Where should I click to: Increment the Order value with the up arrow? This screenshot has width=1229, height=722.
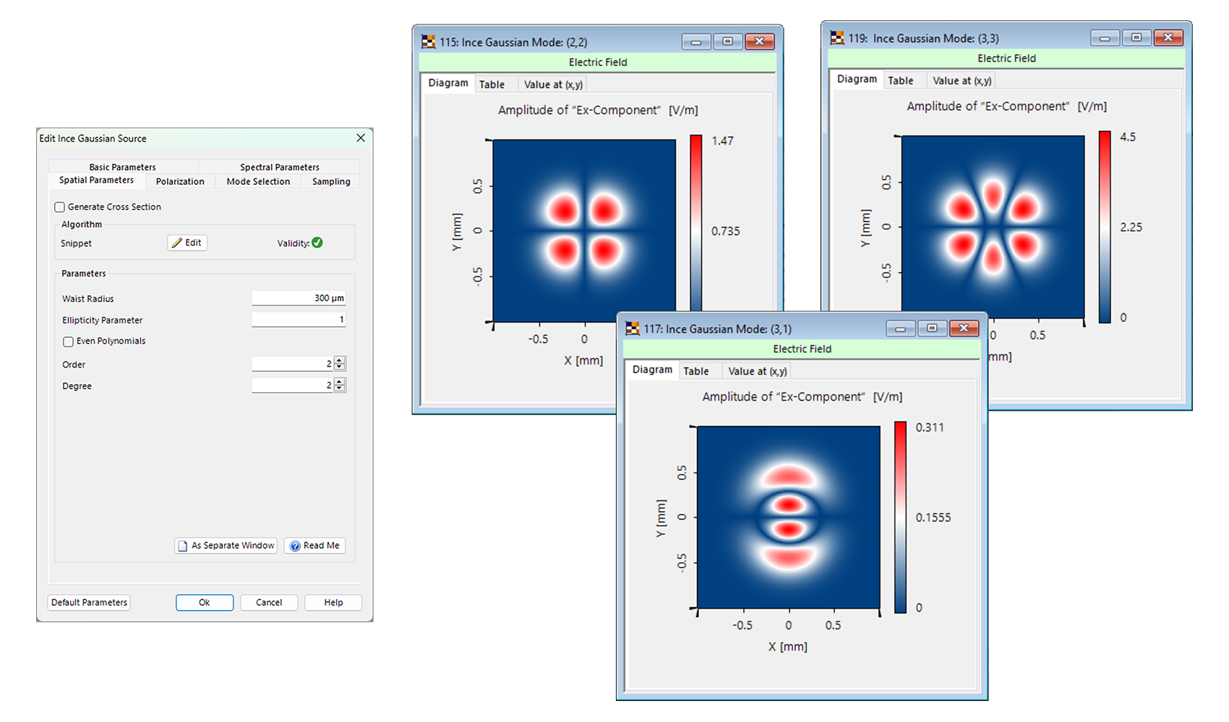[x=339, y=360]
